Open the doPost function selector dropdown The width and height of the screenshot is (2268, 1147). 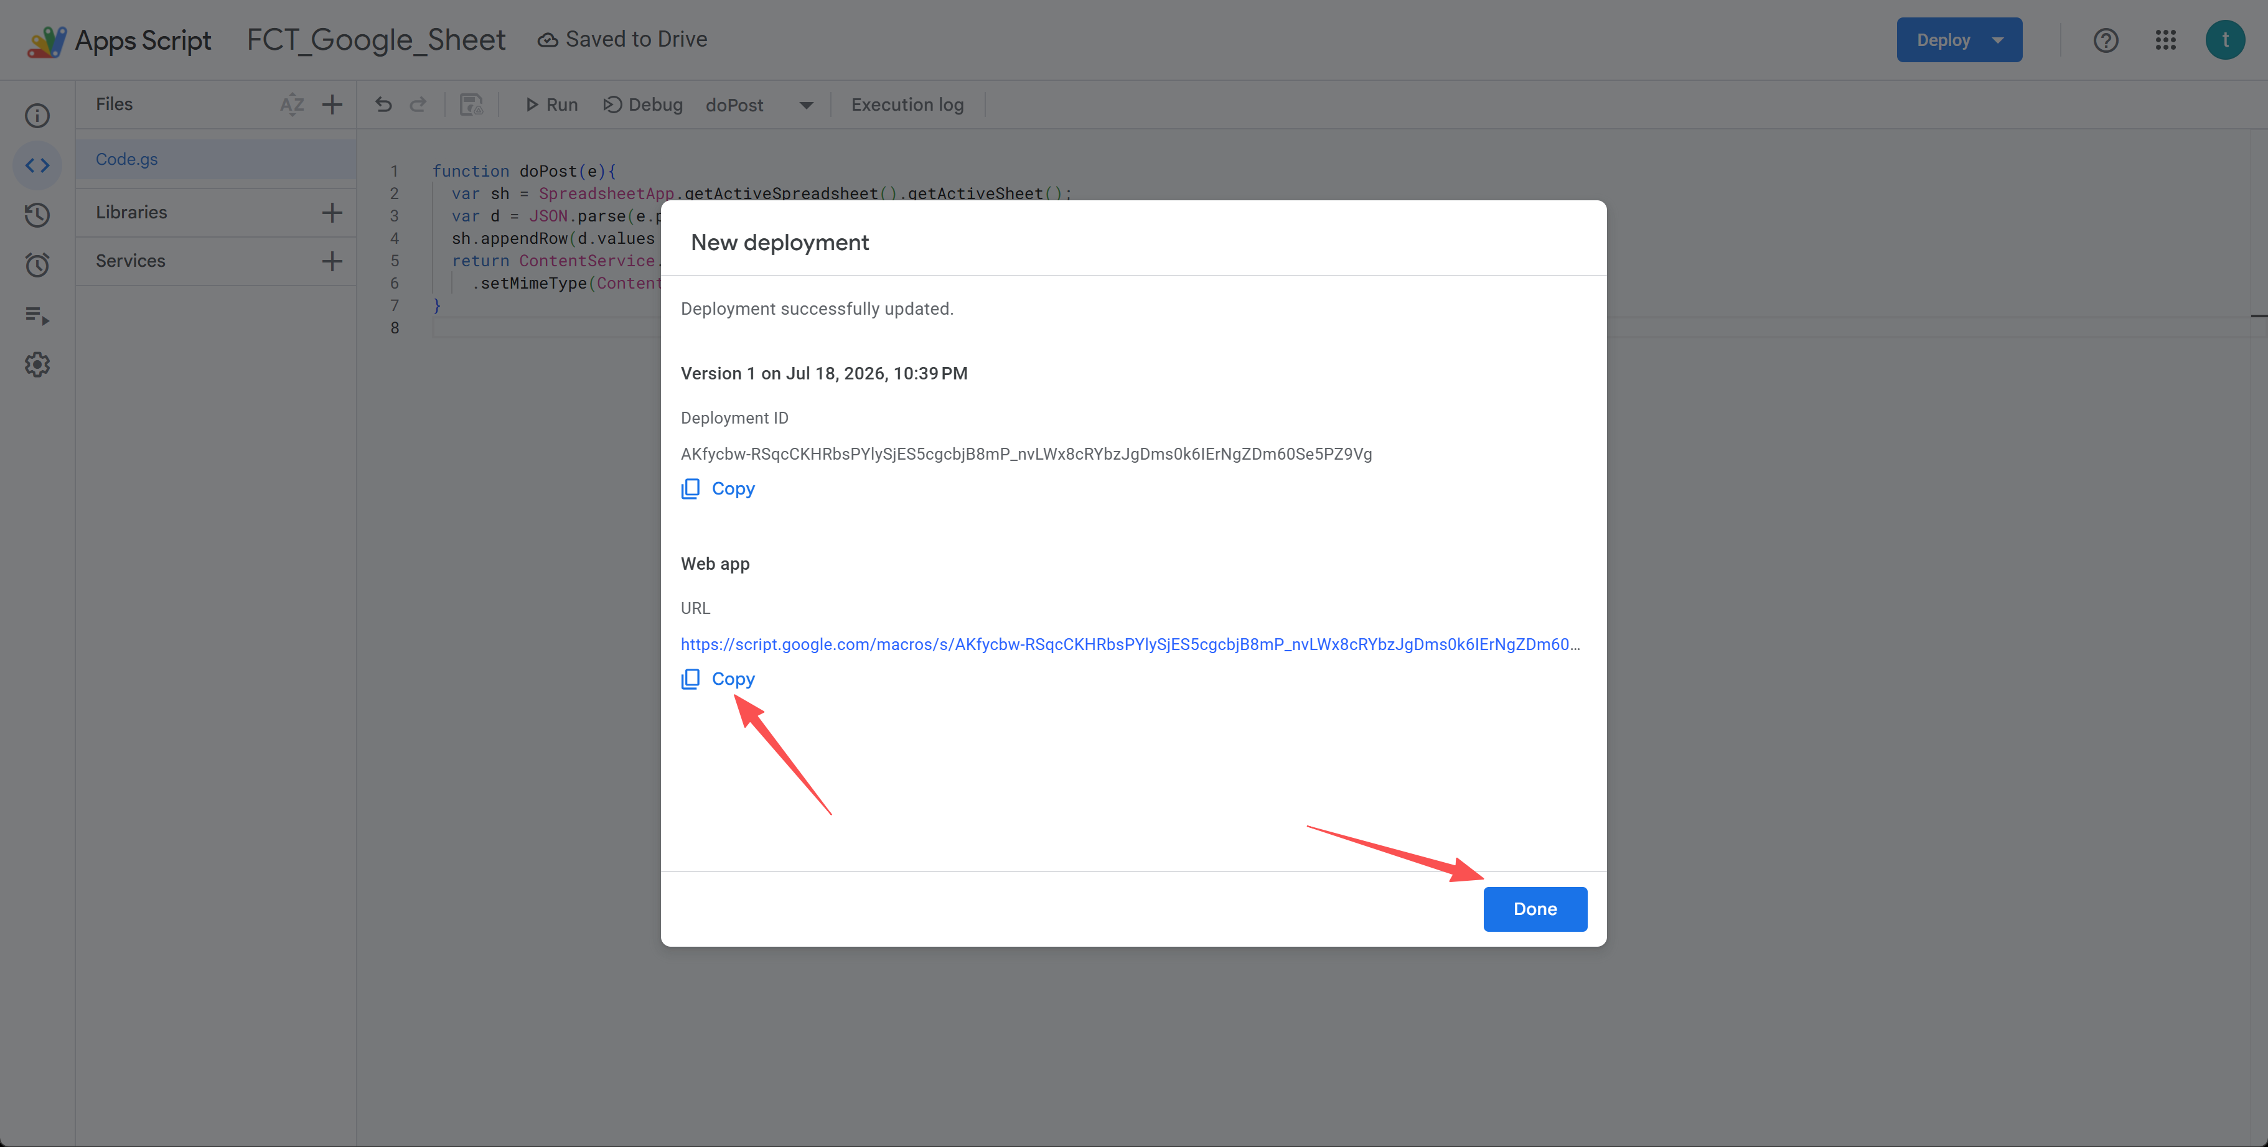[759, 104]
